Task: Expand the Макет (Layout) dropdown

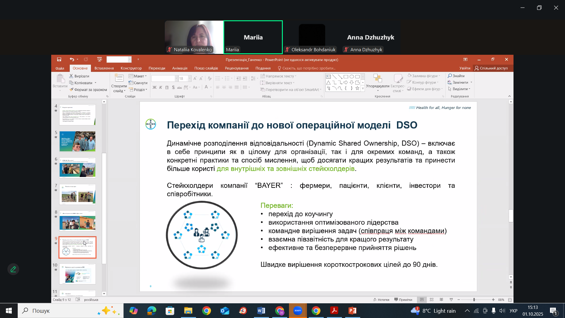Action: (x=138, y=76)
